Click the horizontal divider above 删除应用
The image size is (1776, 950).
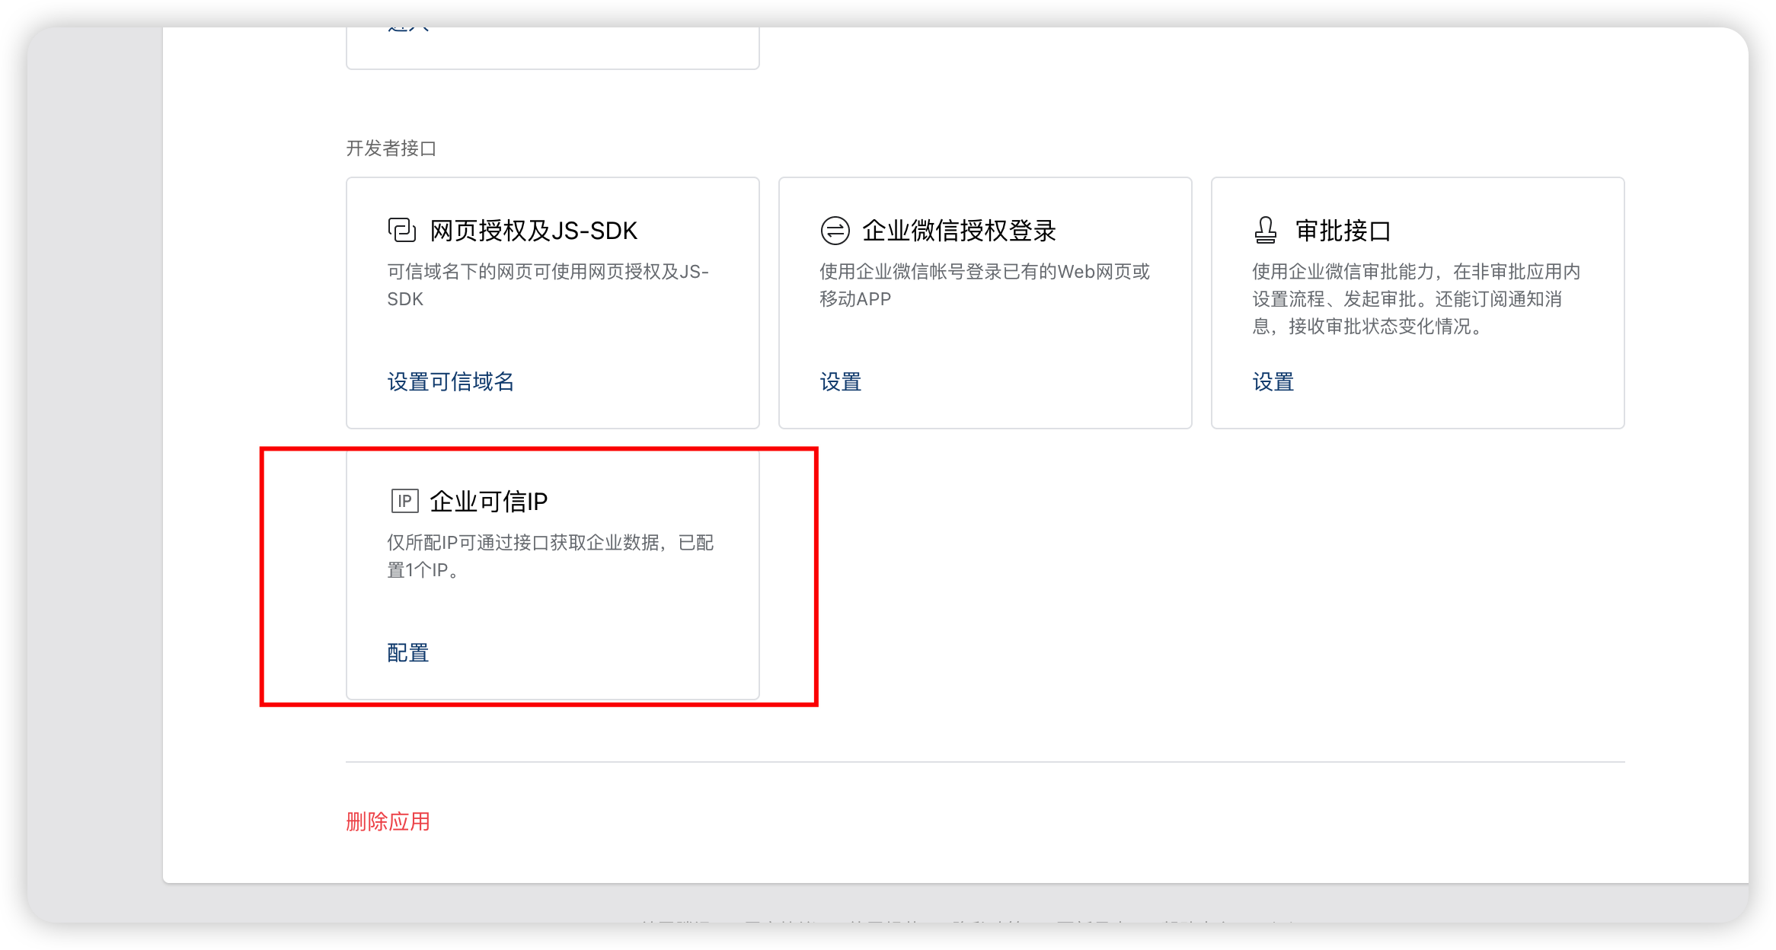985,762
